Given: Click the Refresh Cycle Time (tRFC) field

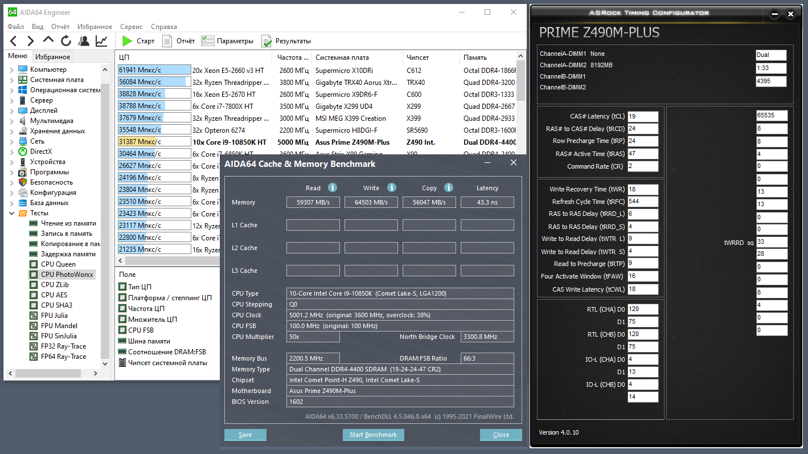Looking at the screenshot, I should [x=643, y=202].
